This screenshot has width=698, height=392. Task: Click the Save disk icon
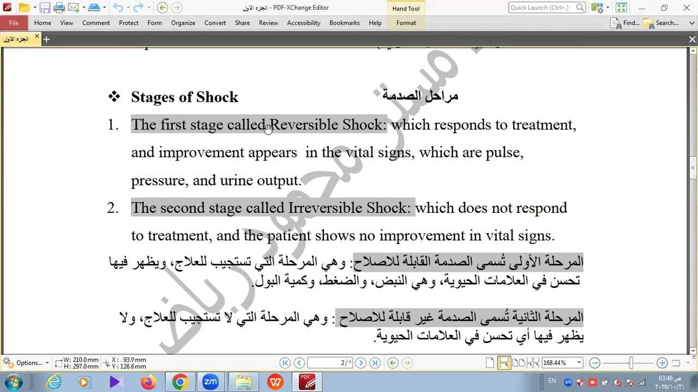point(45,8)
